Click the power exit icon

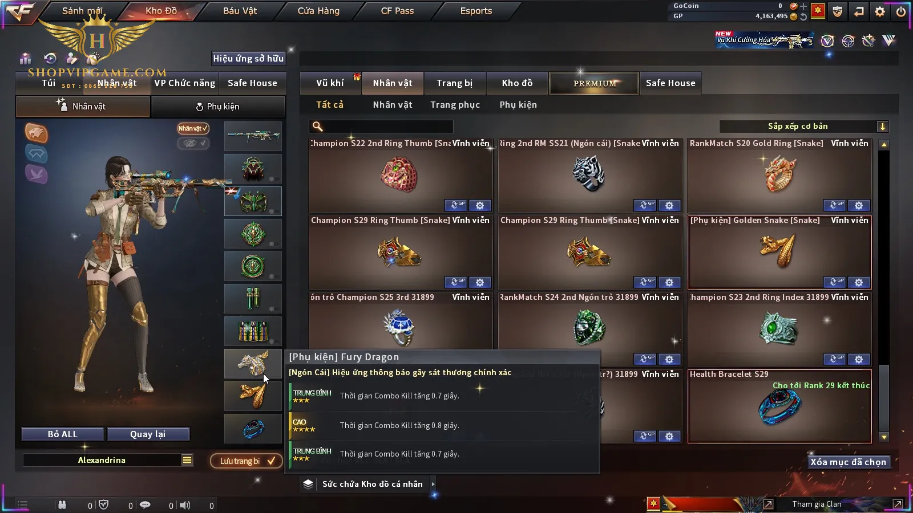pyautogui.click(x=901, y=11)
